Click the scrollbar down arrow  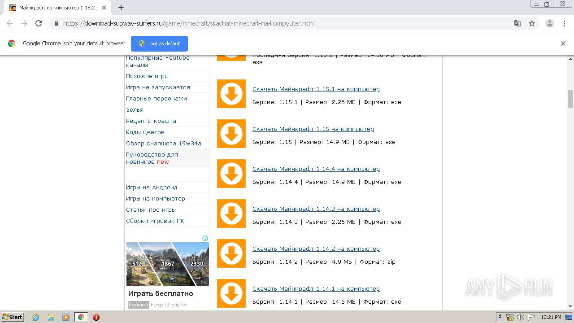pyautogui.click(x=570, y=307)
